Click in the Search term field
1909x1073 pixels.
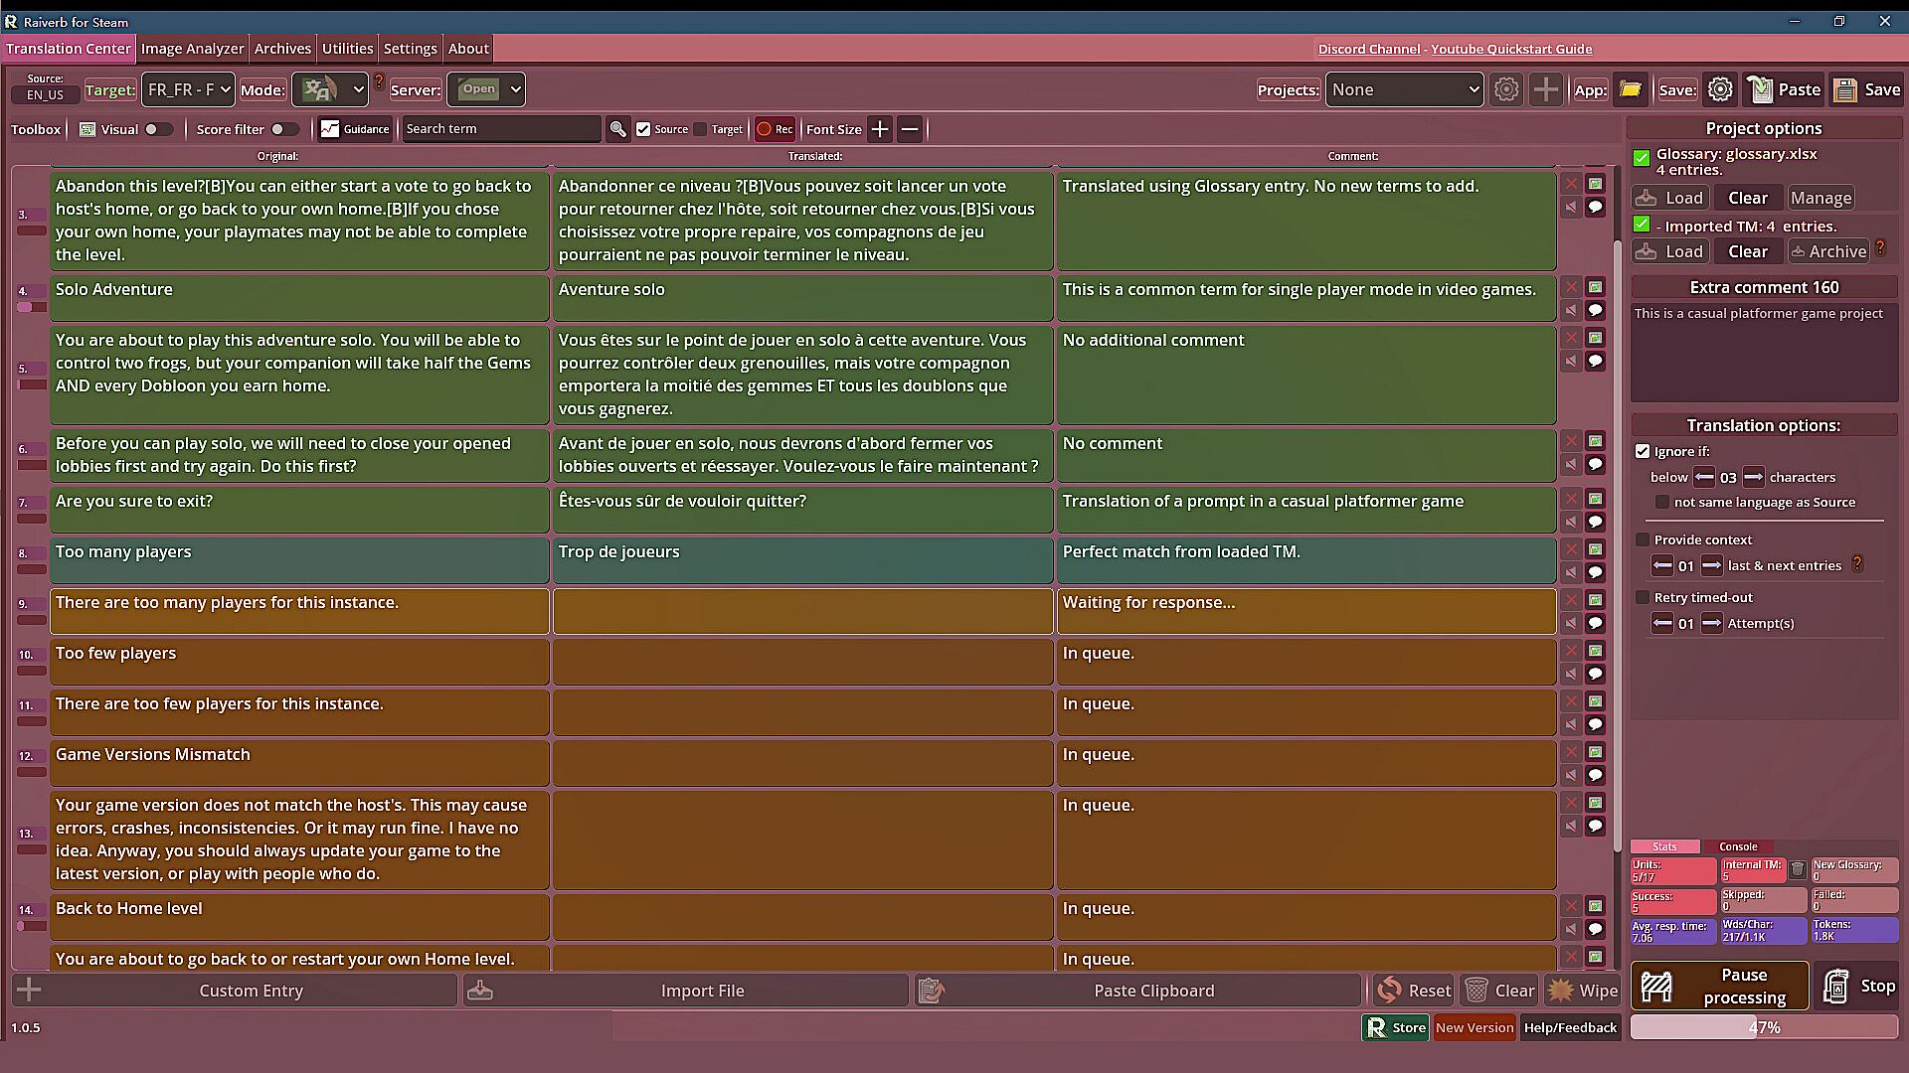coord(500,129)
